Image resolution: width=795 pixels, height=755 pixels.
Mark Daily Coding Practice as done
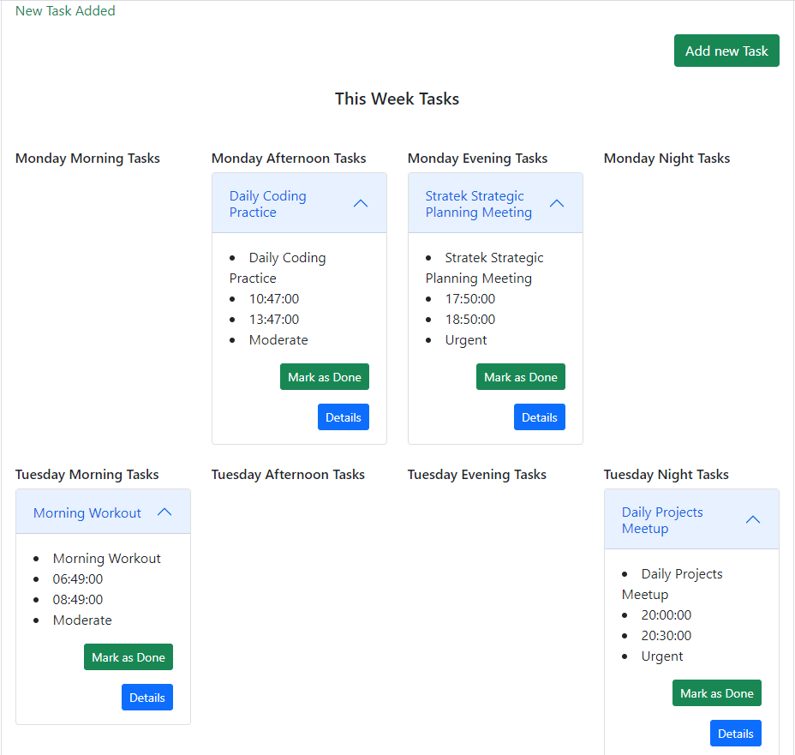tap(324, 377)
